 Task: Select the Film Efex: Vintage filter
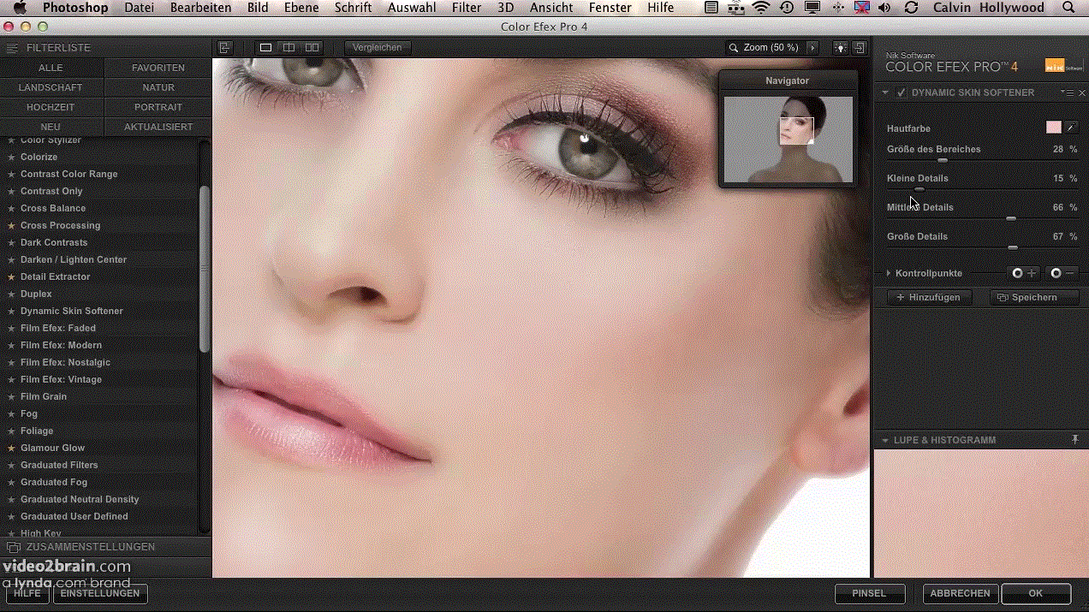pos(61,379)
